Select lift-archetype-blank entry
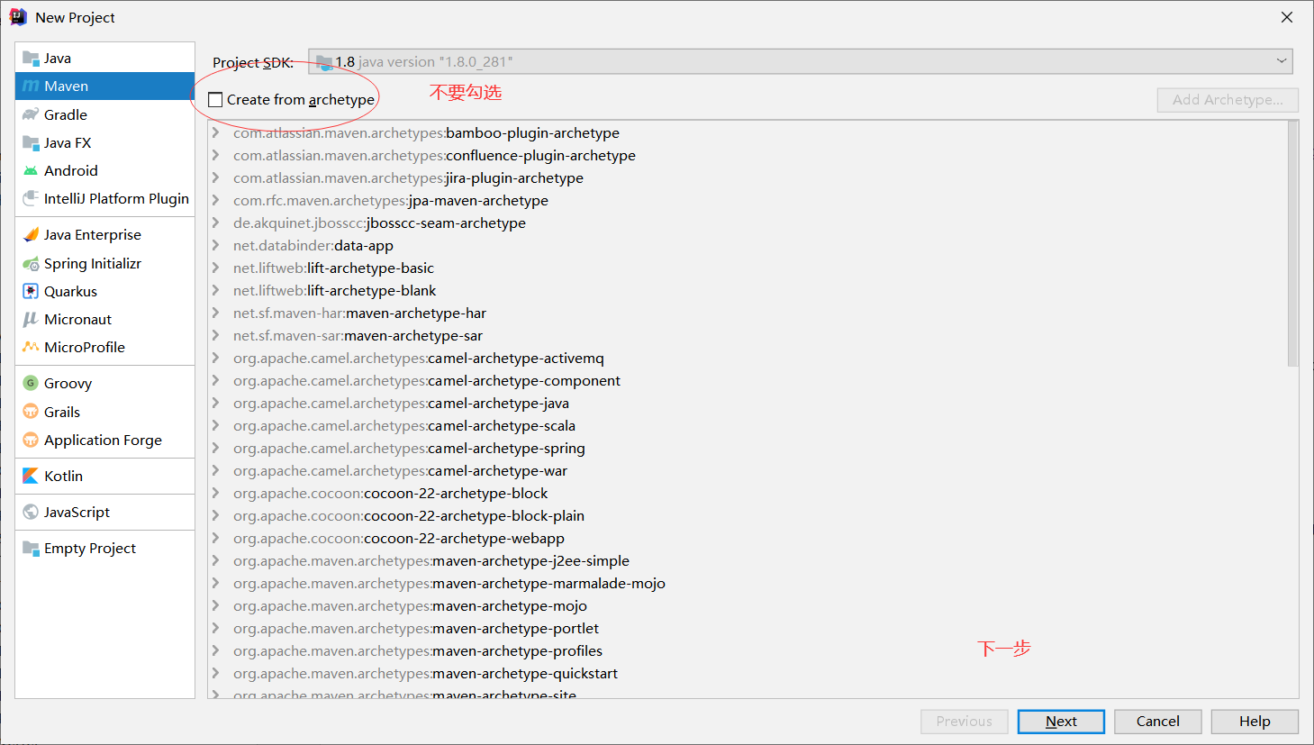 point(334,290)
